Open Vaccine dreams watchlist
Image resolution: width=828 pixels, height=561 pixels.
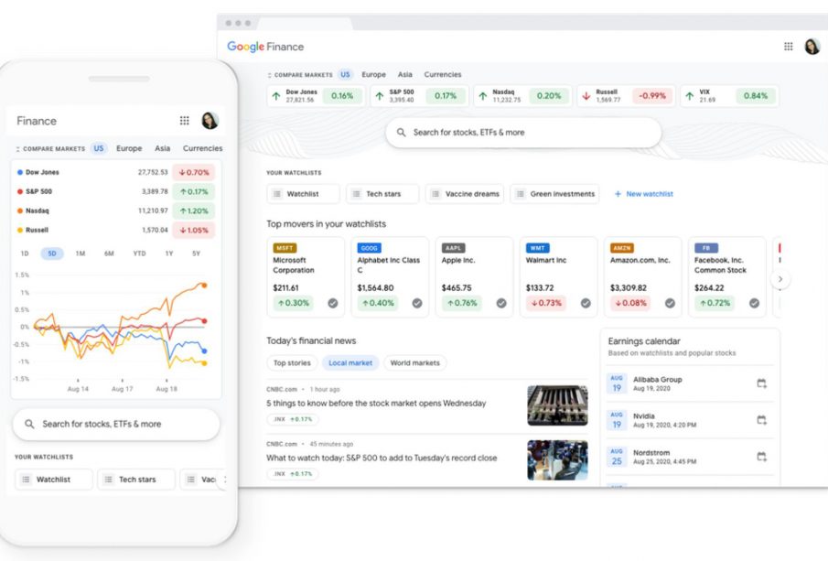point(464,194)
